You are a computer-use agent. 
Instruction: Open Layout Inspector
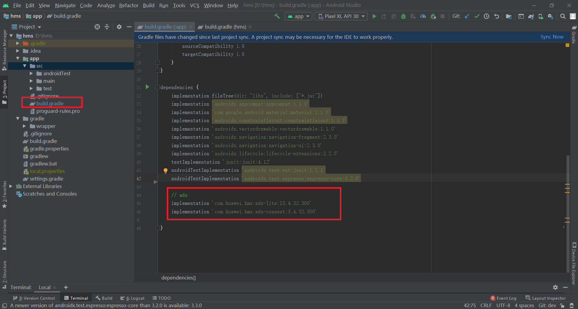click(x=545, y=298)
